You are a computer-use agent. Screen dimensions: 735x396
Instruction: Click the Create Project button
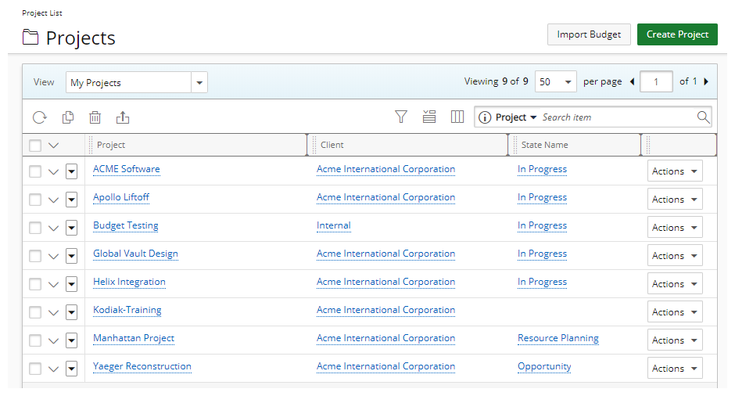pos(677,34)
